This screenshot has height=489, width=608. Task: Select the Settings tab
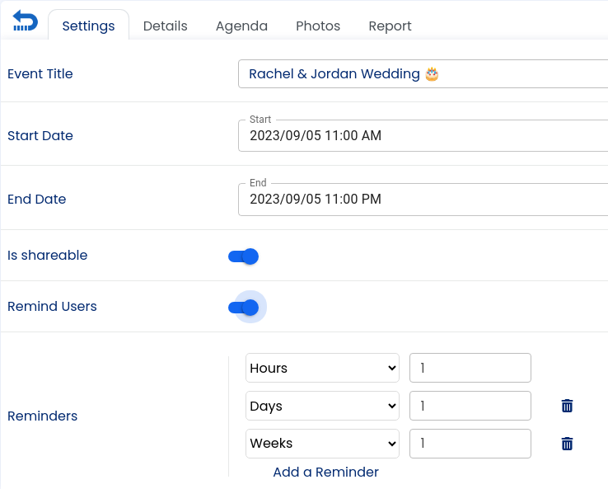pyautogui.click(x=88, y=26)
